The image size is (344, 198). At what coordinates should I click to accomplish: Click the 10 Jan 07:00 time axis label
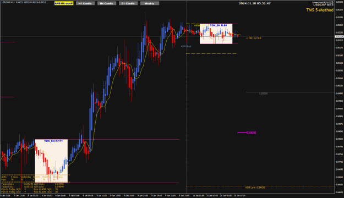point(239,195)
